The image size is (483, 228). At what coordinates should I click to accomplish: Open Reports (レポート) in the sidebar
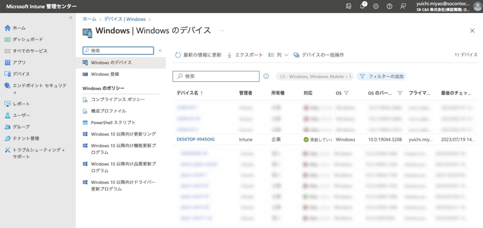pyautogui.click(x=17, y=104)
